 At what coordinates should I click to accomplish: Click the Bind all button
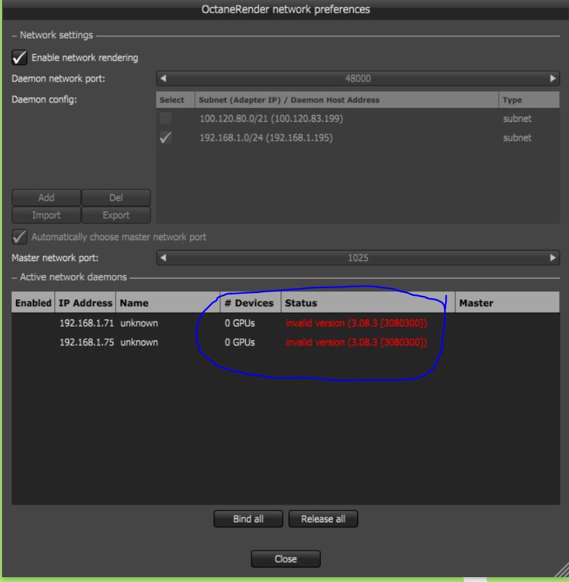(x=248, y=519)
